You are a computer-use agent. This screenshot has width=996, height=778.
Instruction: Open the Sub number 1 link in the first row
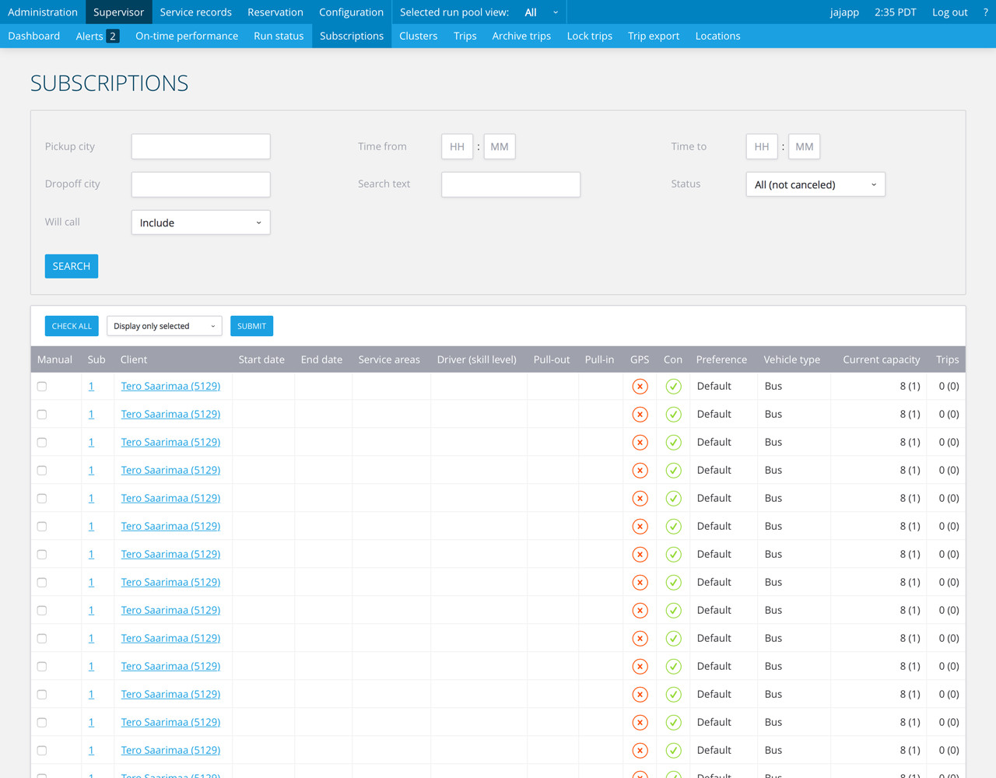pyautogui.click(x=91, y=386)
